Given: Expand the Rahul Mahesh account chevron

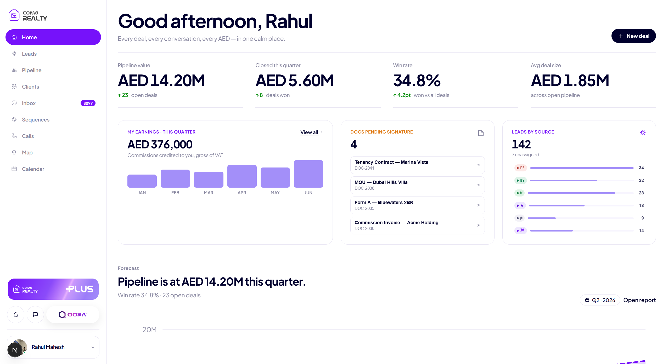Looking at the screenshot, I should (93, 347).
